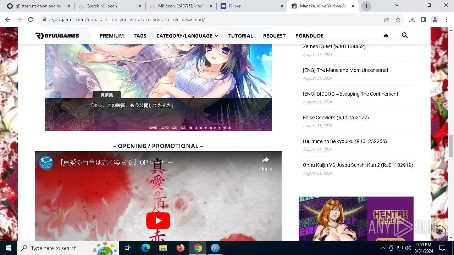Open a new browser tab
The width and height of the screenshot is (454, 255).
click(x=366, y=6)
